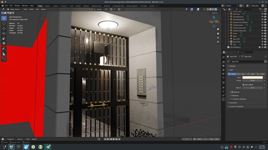268x150 pixels.
Task: Open the Render menu
Action: (x=17, y=6)
